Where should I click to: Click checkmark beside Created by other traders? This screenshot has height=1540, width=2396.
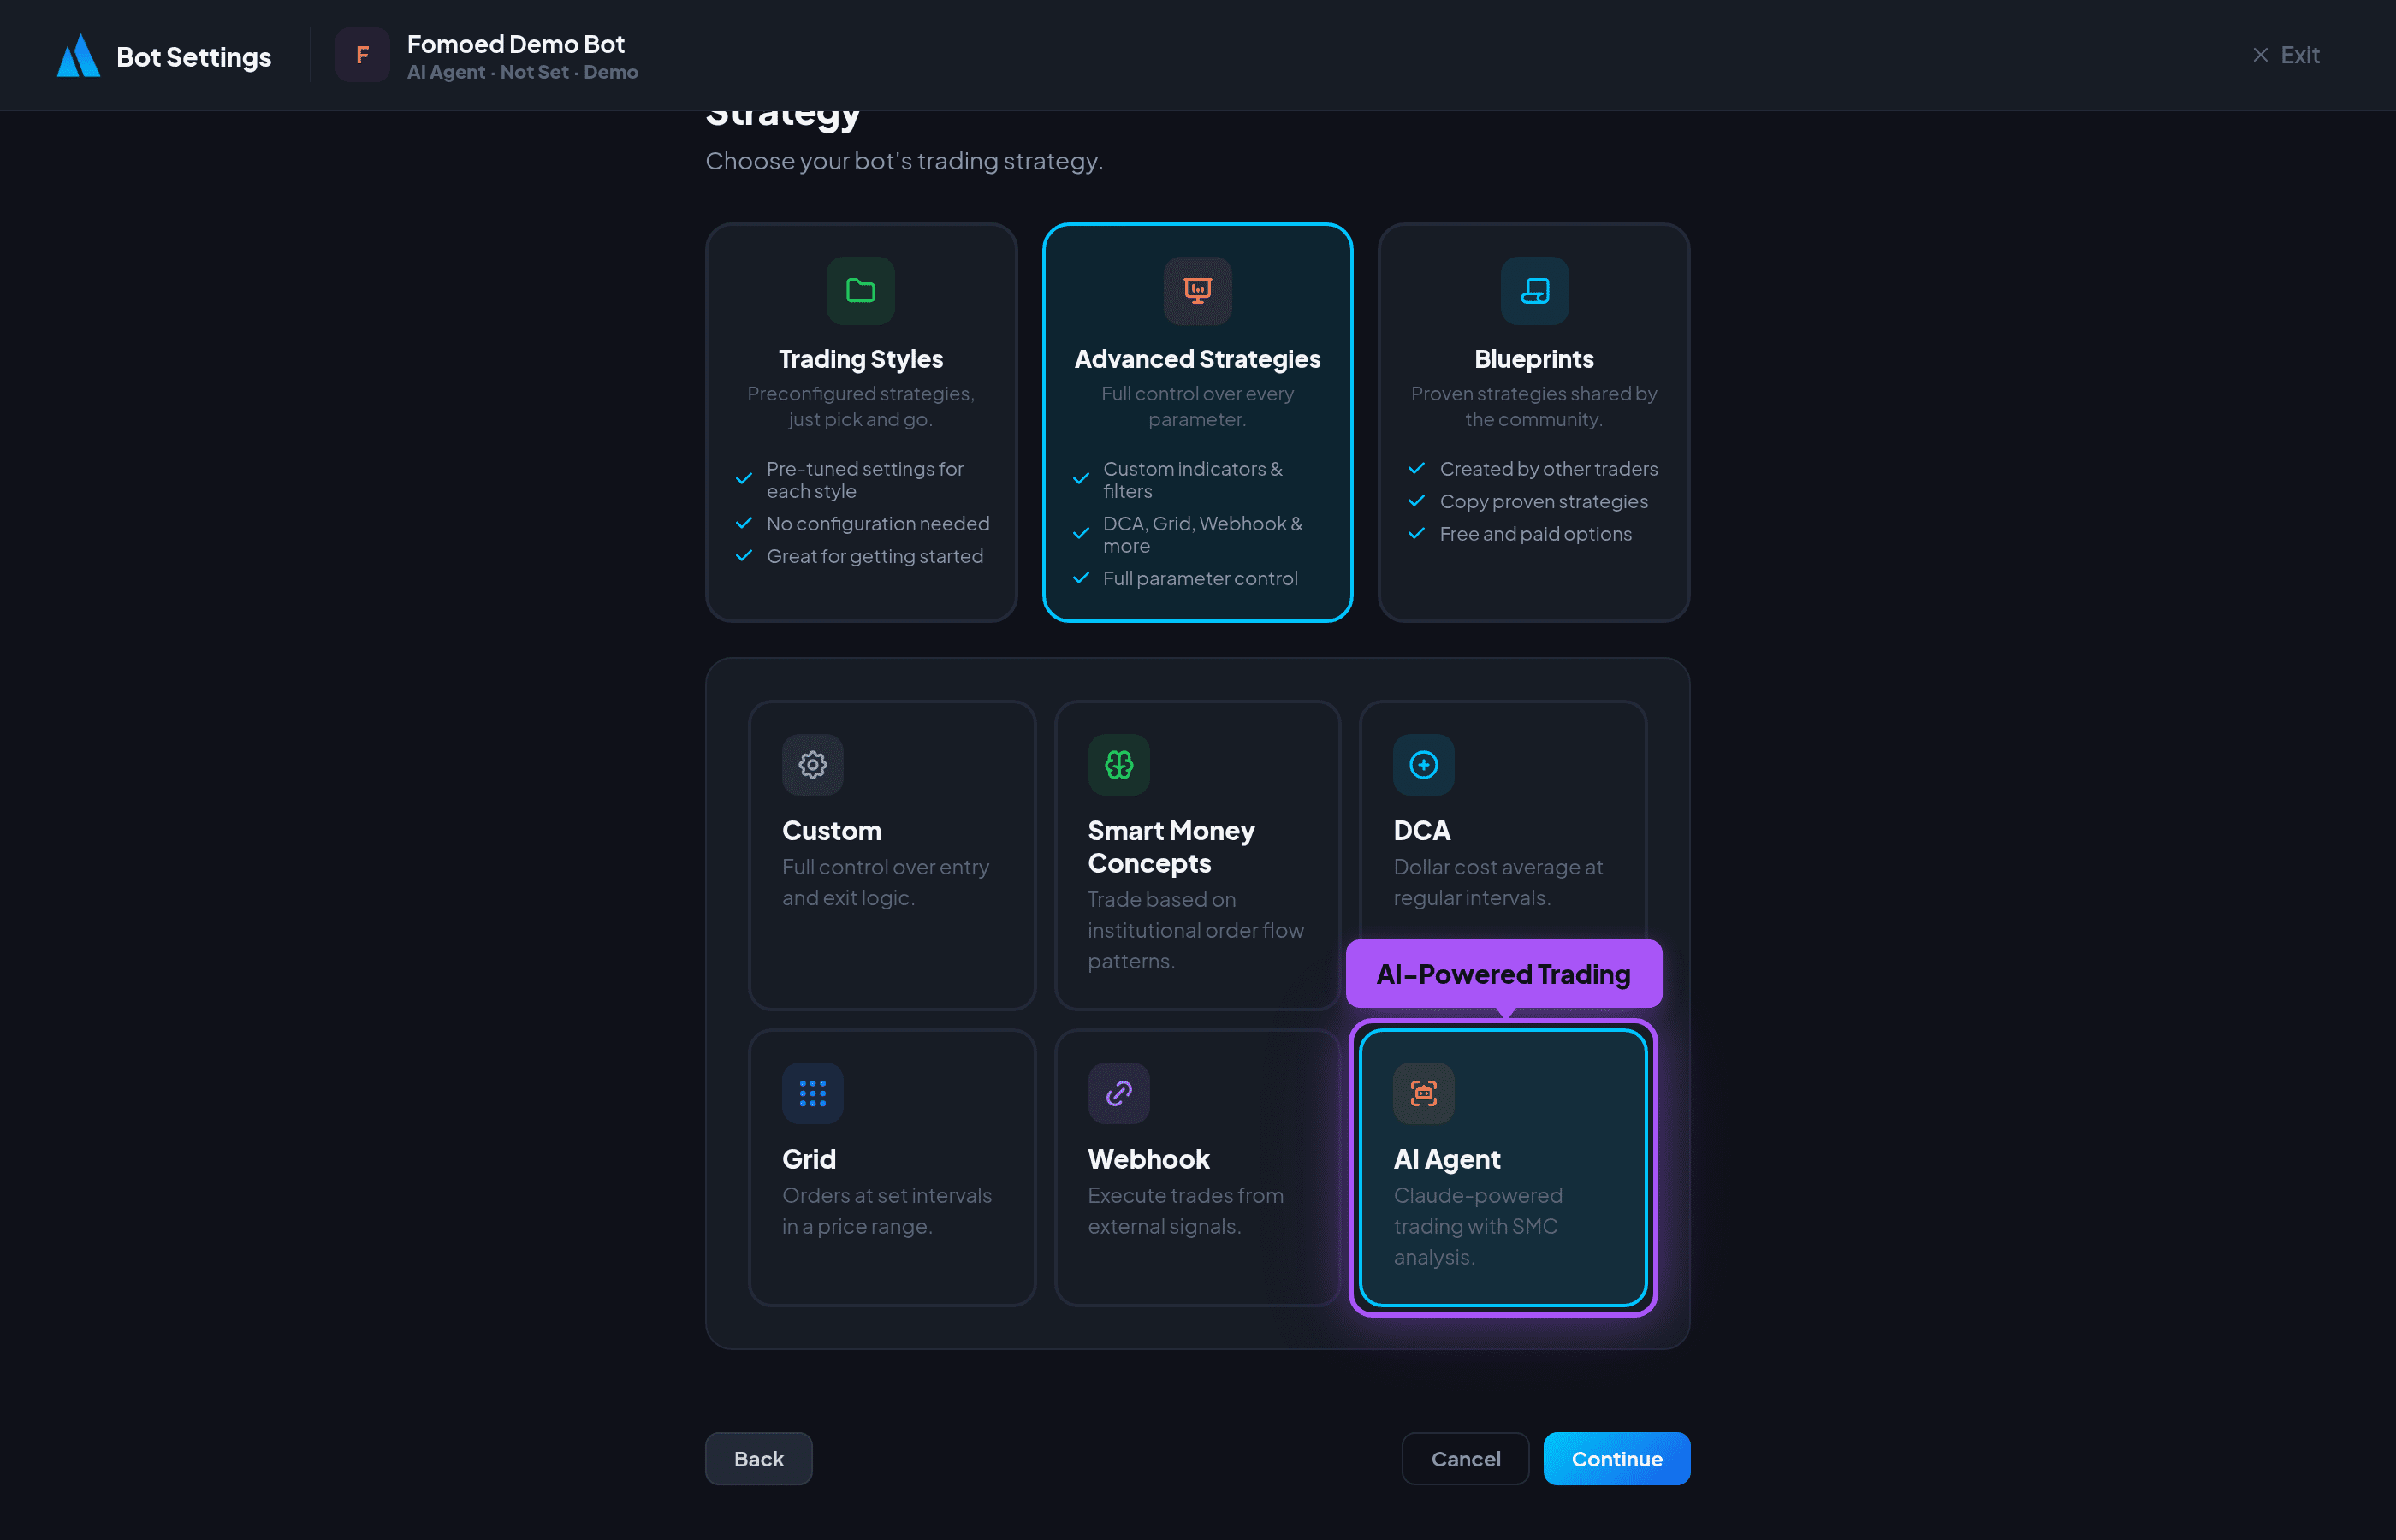coord(1416,468)
